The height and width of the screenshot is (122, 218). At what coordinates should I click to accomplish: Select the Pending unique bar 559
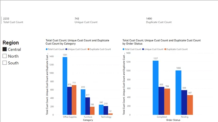(184, 102)
